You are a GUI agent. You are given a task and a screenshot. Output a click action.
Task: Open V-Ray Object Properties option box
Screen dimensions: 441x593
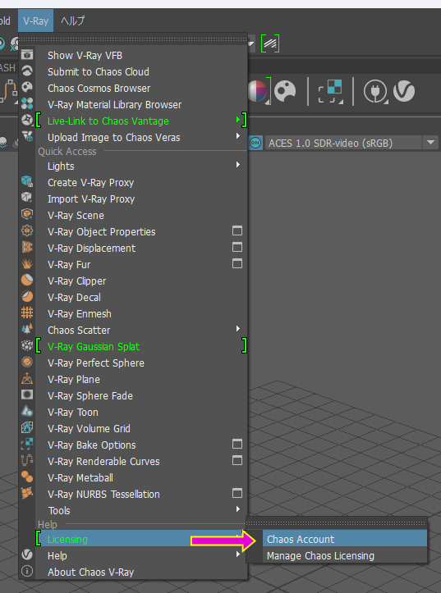tap(237, 230)
